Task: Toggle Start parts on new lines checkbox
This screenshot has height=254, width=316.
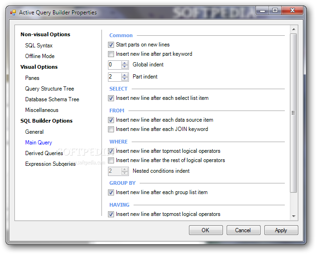Action: pyautogui.click(x=111, y=45)
